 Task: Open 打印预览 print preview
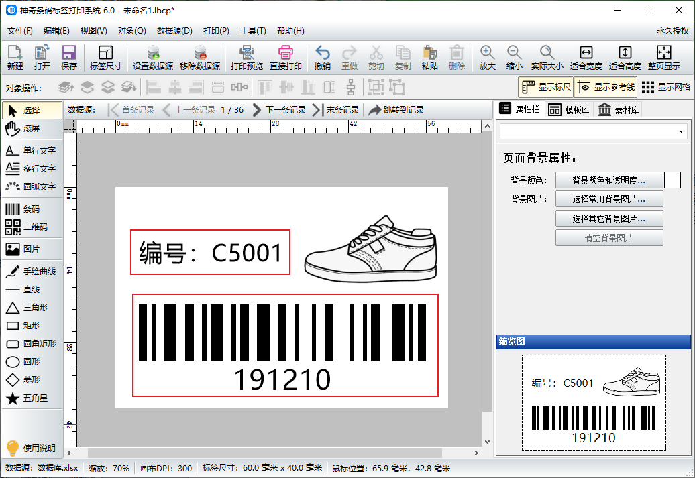(x=247, y=58)
